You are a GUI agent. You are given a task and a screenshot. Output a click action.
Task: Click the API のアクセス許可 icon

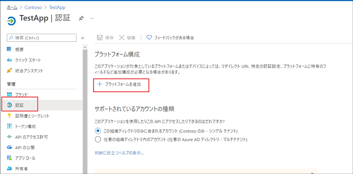point(9,137)
